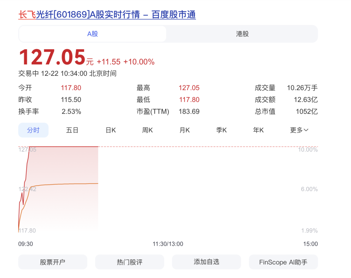351x278 pixels.
Task: Expand the 更多 chart options dropdown
Action: click(x=299, y=130)
